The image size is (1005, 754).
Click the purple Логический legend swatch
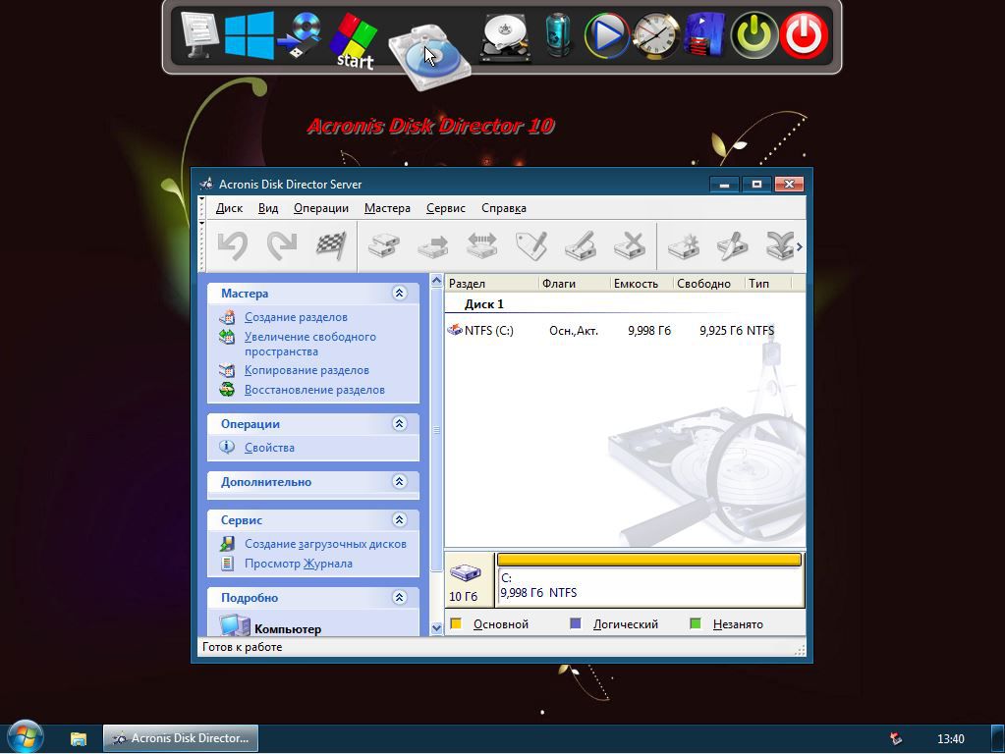[x=576, y=624]
